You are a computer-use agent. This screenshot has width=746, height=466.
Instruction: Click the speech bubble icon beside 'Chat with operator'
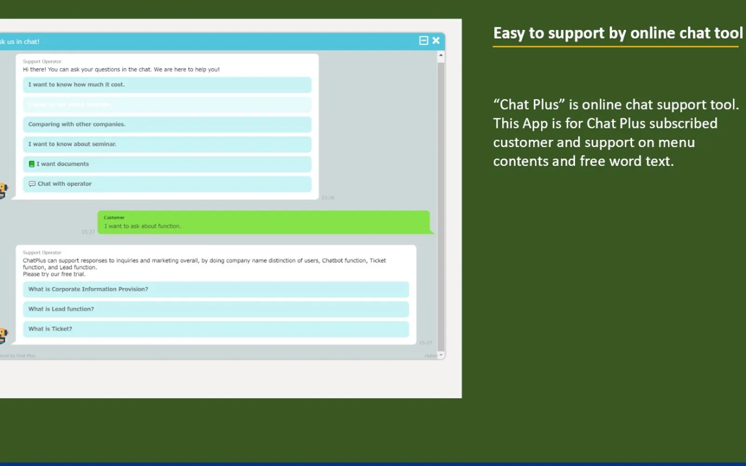(x=32, y=184)
